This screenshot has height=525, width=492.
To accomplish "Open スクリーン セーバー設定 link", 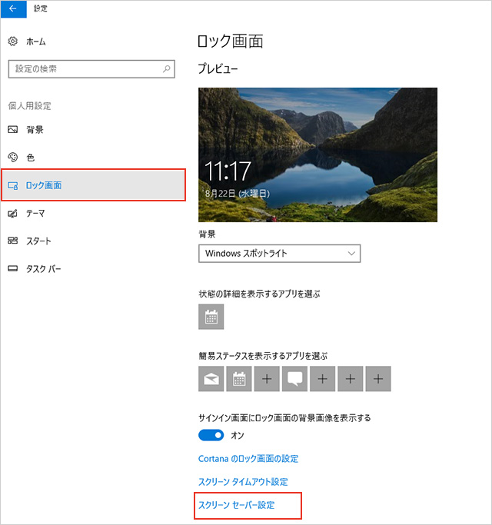I will [x=237, y=505].
